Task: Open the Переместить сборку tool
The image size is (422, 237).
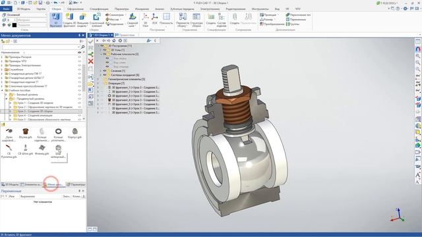Action: point(183,20)
